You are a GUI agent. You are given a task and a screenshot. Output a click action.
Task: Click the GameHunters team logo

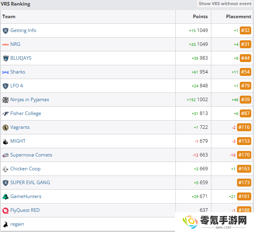click(x=6, y=197)
